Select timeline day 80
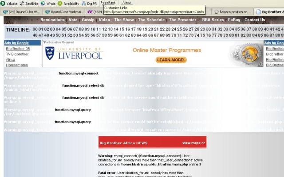 click(x=232, y=35)
